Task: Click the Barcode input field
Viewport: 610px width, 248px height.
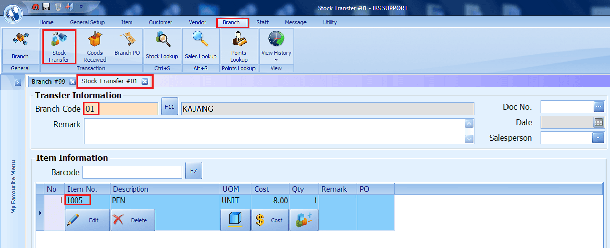Action: pos(132,172)
